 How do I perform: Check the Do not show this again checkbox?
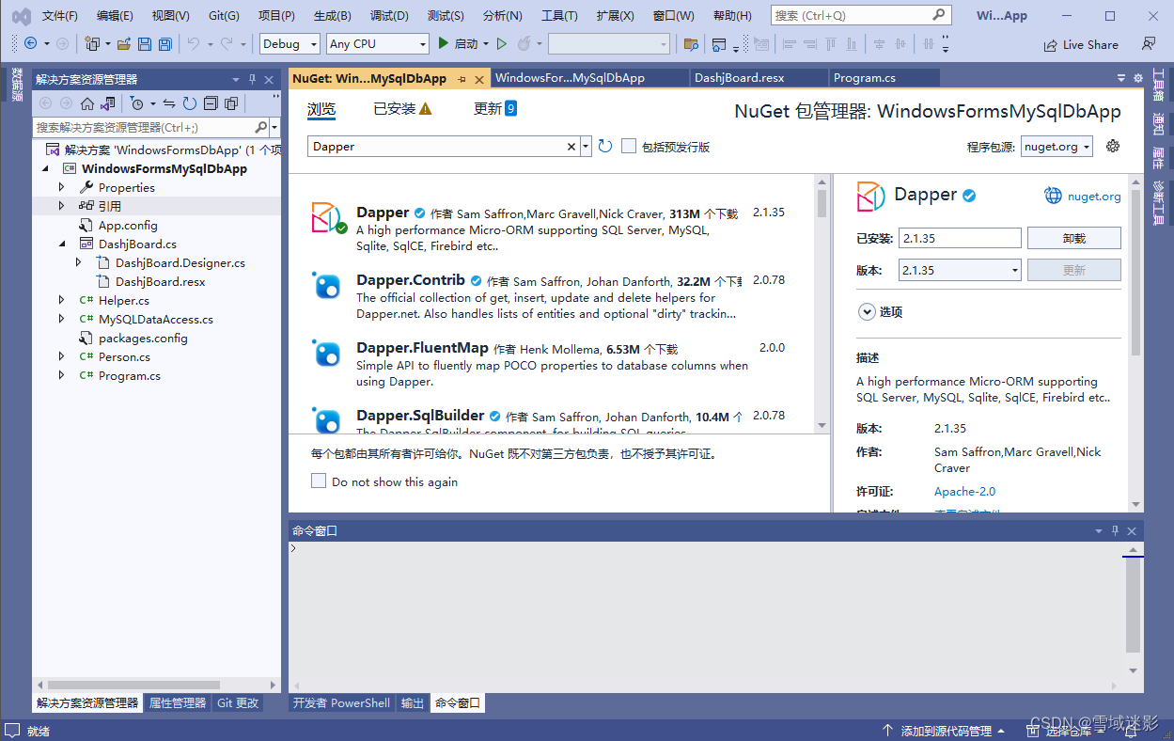pyautogui.click(x=319, y=481)
